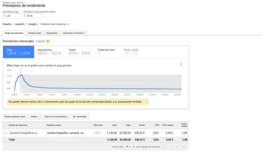
Task: Expand the Editar dropdown
Action: [35, 116]
